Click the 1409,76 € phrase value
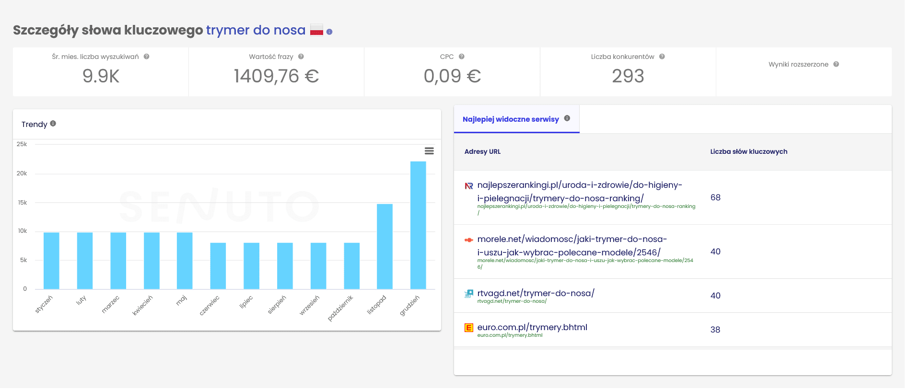This screenshot has height=390, width=910. click(276, 76)
